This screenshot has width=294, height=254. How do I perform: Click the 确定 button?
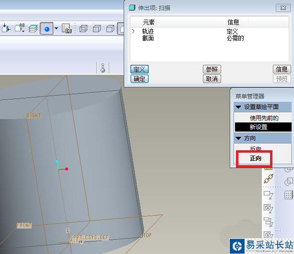140,79
